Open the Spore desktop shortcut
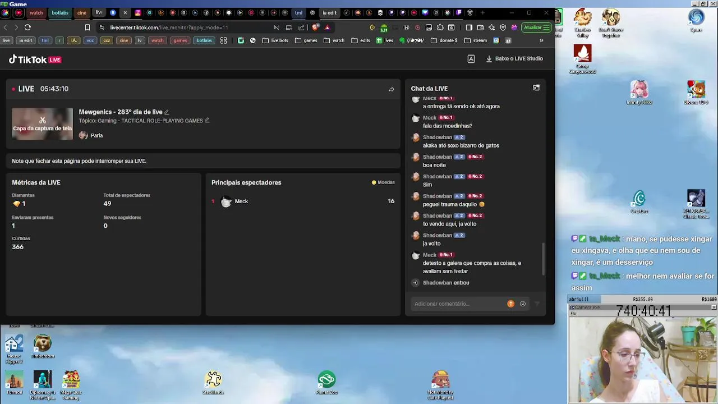Image resolution: width=718 pixels, height=404 pixels. click(696, 21)
